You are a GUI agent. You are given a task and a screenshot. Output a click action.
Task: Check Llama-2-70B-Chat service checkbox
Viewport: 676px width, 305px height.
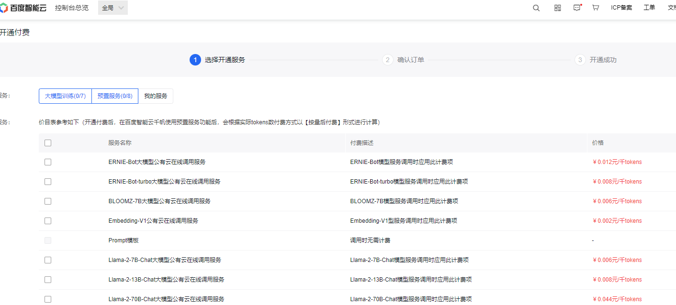[48, 299]
